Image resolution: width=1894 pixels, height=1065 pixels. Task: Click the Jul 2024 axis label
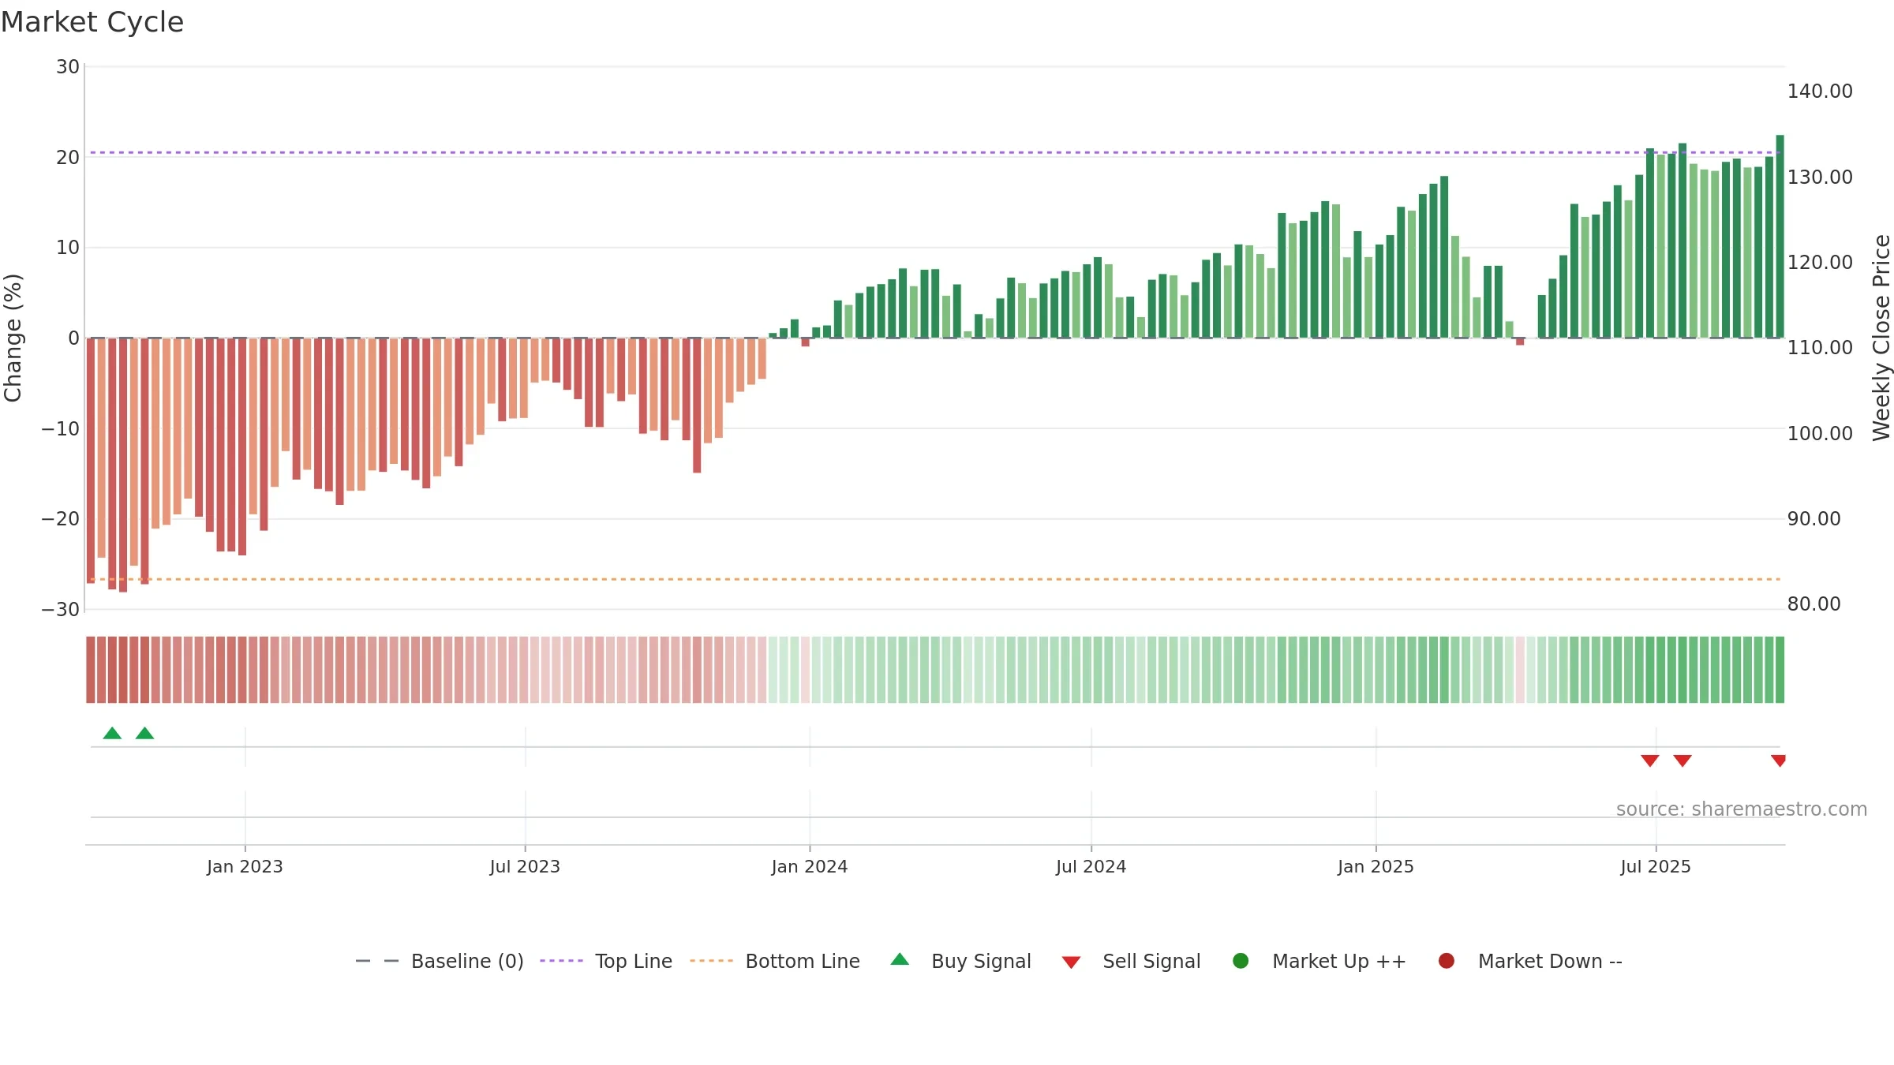(1091, 866)
